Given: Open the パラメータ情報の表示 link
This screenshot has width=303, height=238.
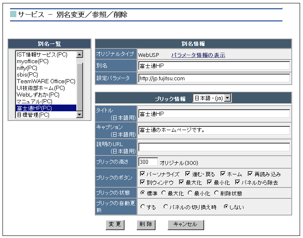Looking at the screenshot, I should pyautogui.click(x=198, y=55).
